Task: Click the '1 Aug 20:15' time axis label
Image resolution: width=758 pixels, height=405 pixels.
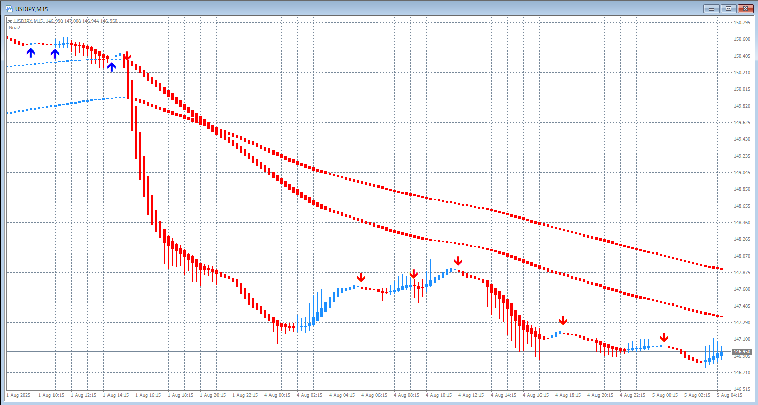Action: click(x=213, y=395)
